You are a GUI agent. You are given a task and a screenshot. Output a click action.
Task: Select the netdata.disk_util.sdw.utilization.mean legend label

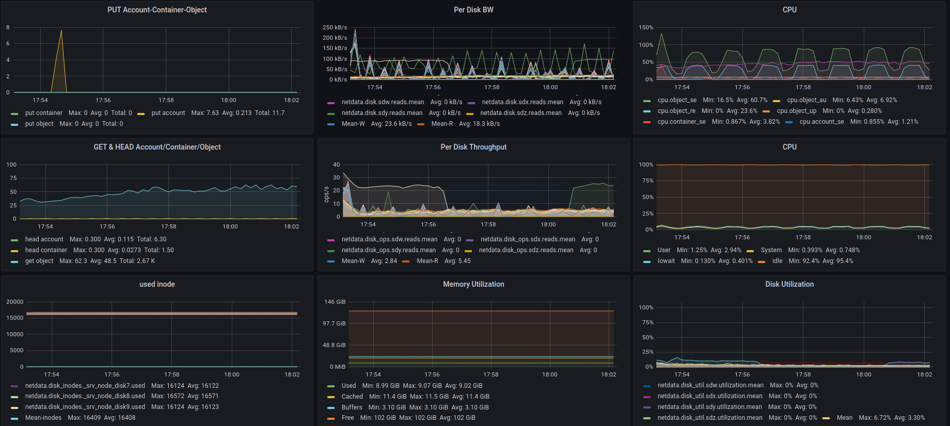[x=710, y=385]
